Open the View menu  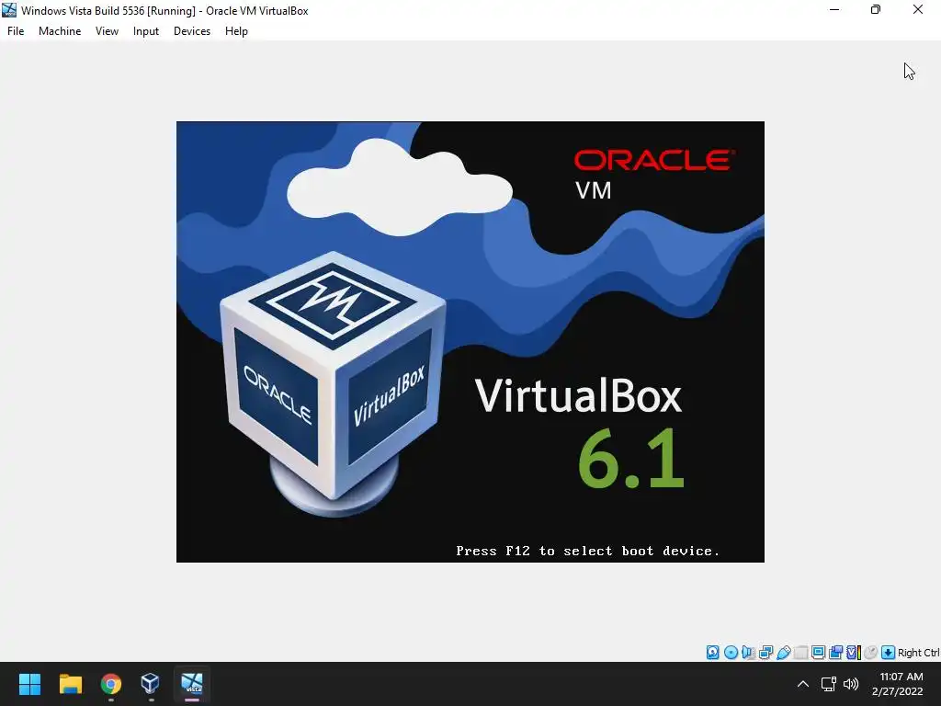107,31
